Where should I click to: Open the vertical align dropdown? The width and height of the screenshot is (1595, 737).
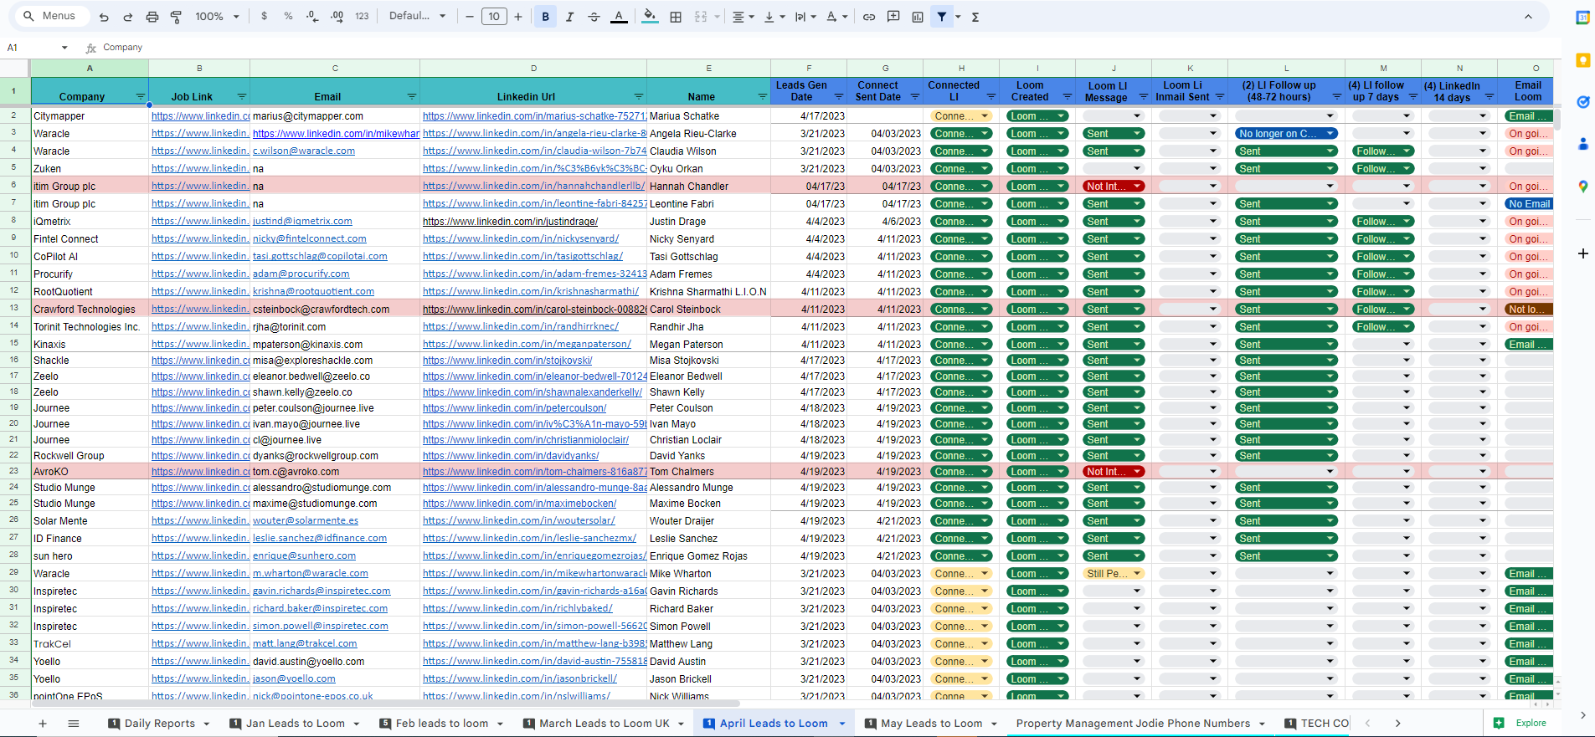[x=774, y=17]
